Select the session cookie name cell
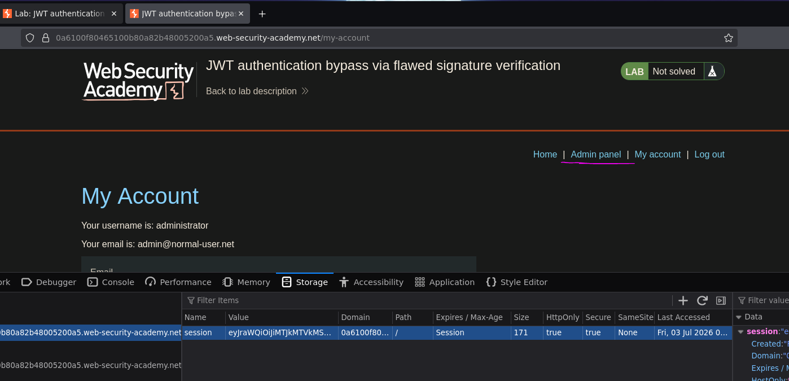This screenshot has width=789, height=381. (x=204, y=332)
